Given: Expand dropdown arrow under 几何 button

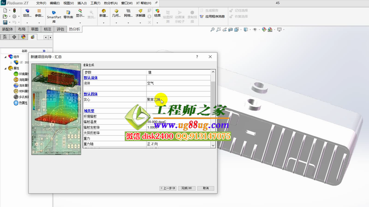Looking at the screenshot, I should tap(116, 23).
